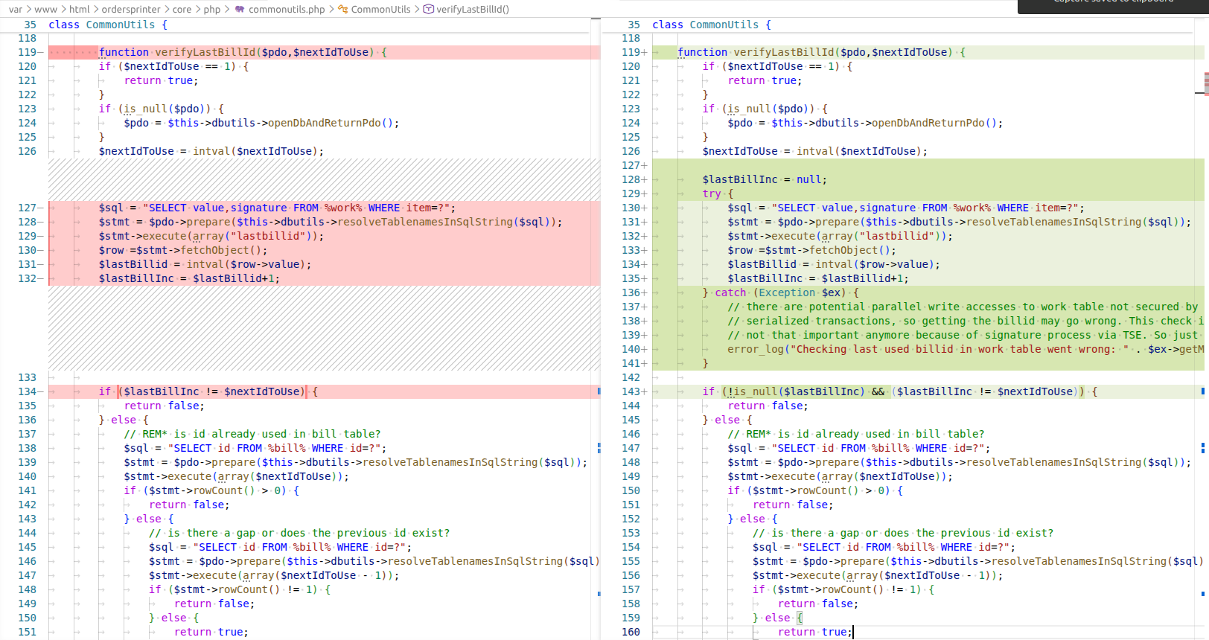The height and width of the screenshot is (640, 1209).
Task: Open the verifyLastBillId() method breadcrumb
Action: [x=473, y=9]
